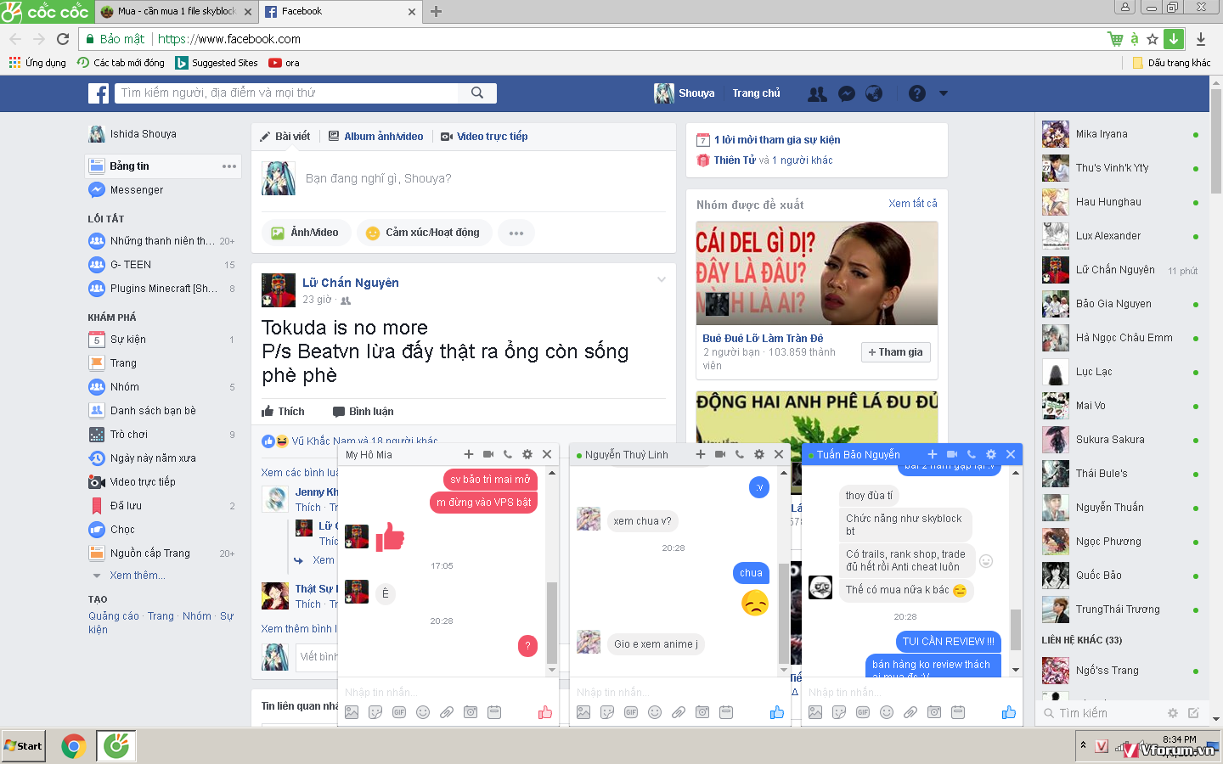Viewport: 1223px width, 764px height.
Task: Switch to the Mua - cần mua skyblock tab
Action: (x=177, y=12)
